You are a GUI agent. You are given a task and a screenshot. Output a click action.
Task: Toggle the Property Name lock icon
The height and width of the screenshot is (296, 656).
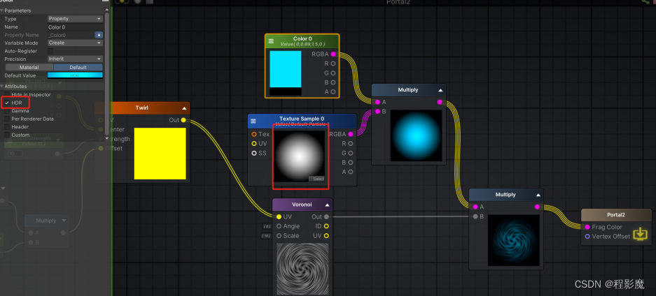pyautogui.click(x=99, y=35)
